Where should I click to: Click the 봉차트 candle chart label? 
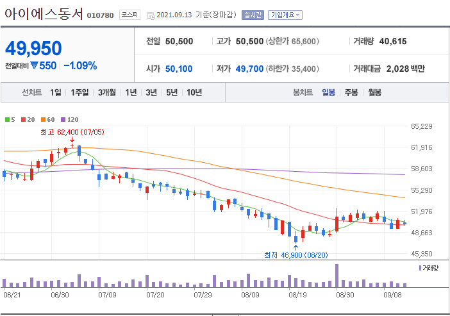pos(303,92)
